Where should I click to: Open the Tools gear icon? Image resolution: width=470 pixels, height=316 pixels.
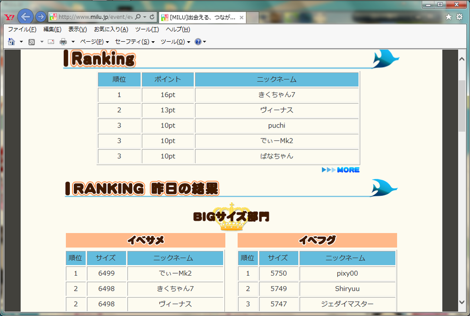tap(459, 17)
